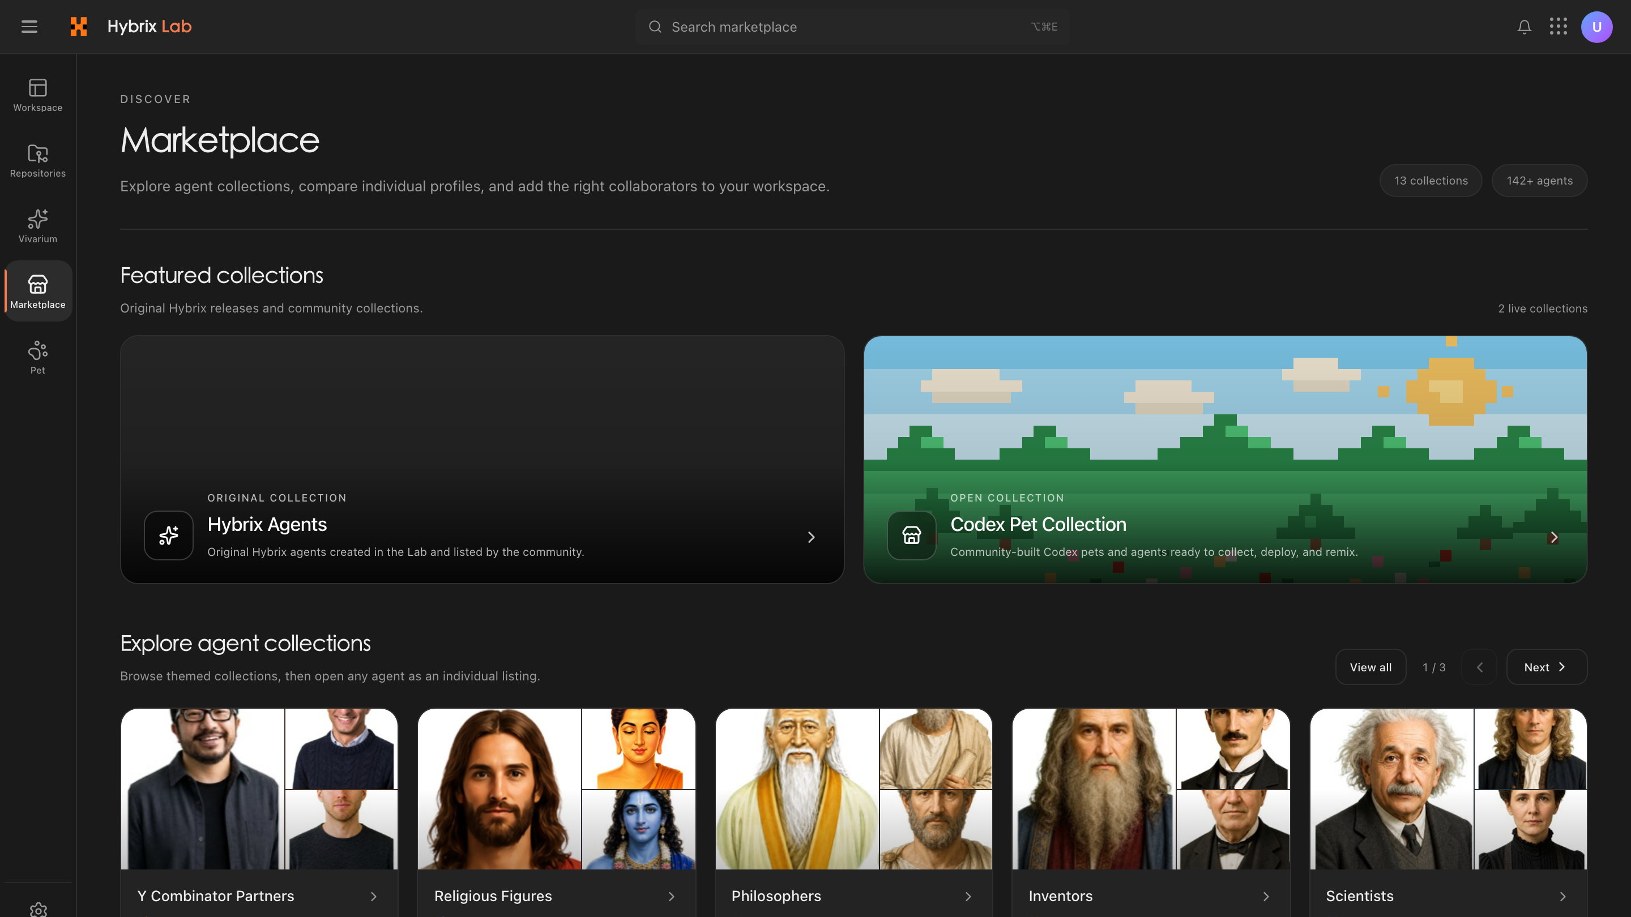The height and width of the screenshot is (917, 1631).
Task: Click the 'Marketplace' page heading
Action: tap(220, 140)
